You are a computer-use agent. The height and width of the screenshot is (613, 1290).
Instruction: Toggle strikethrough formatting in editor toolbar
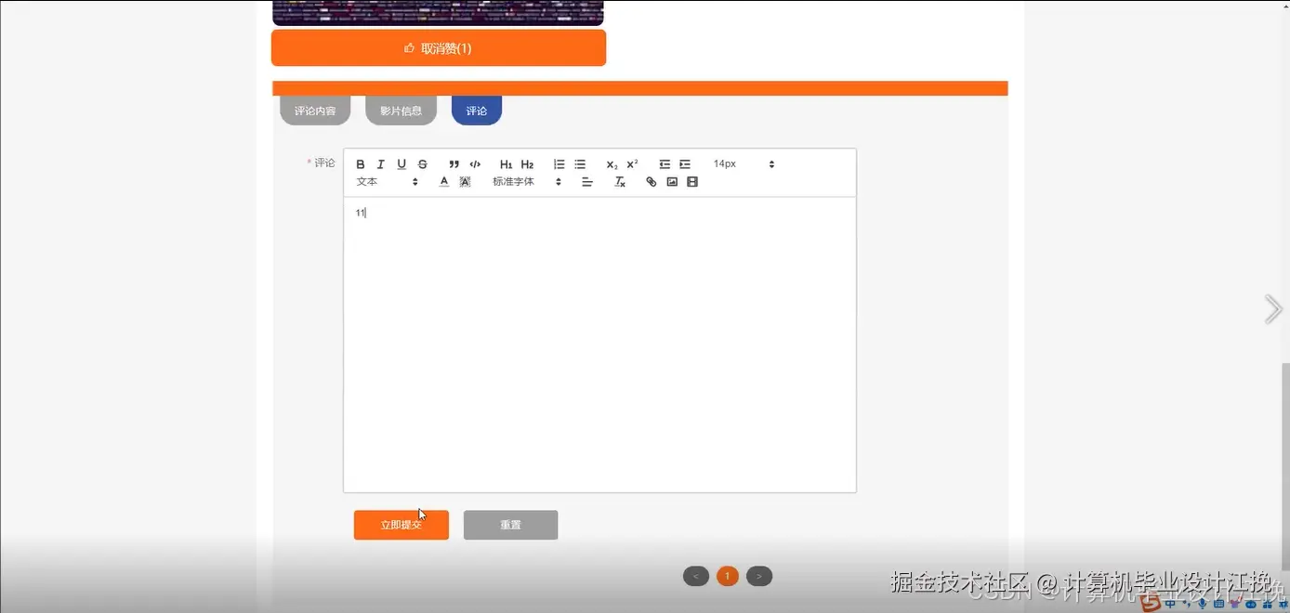click(423, 164)
